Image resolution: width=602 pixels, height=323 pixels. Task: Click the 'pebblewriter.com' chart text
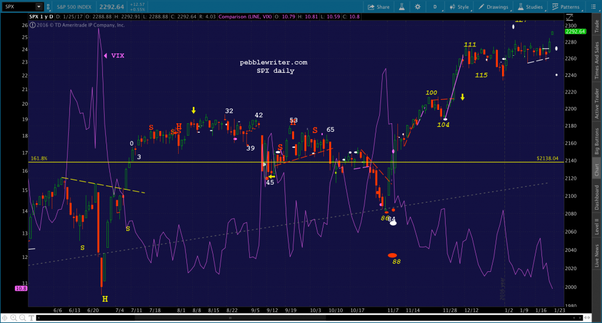[274, 62]
